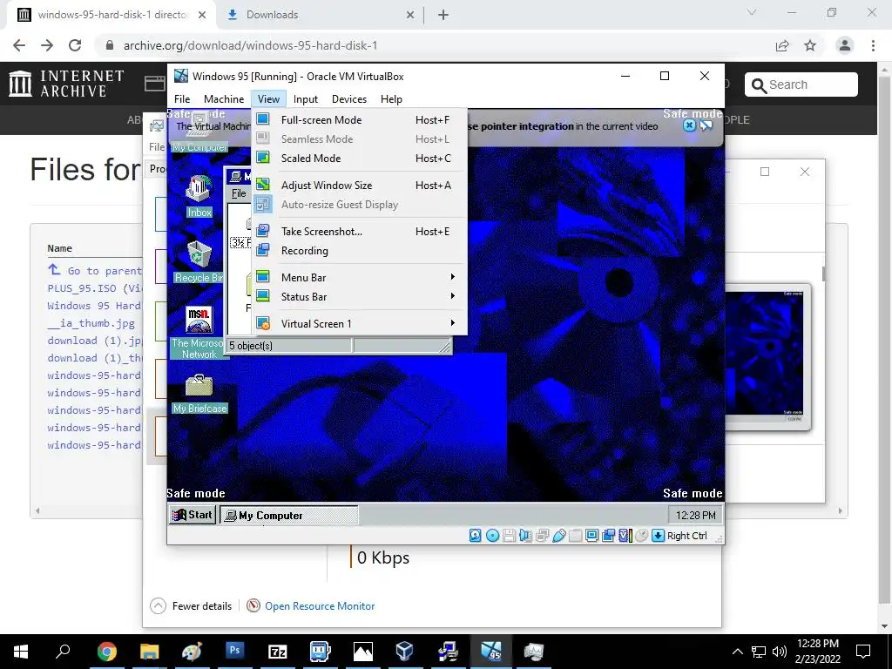Open Chrome tab search chevron
The width and height of the screenshot is (892, 669).
(x=752, y=12)
